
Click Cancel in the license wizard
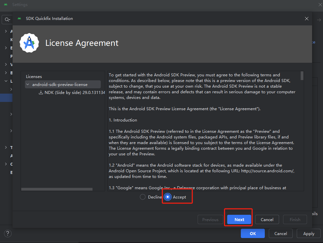(x=267, y=219)
